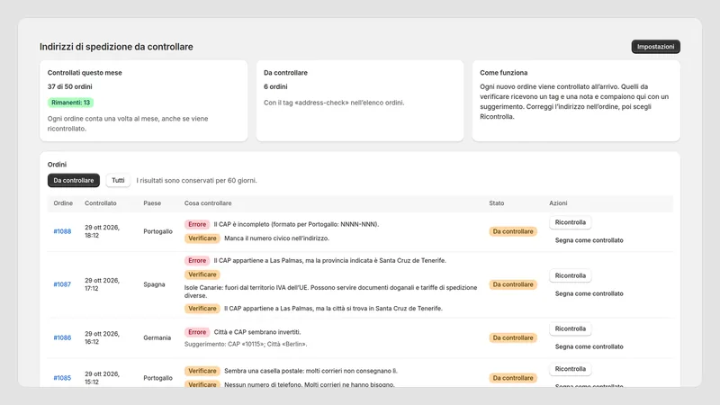Click the address-check tag description text
Viewport: 720px width, 405px height.
334,103
